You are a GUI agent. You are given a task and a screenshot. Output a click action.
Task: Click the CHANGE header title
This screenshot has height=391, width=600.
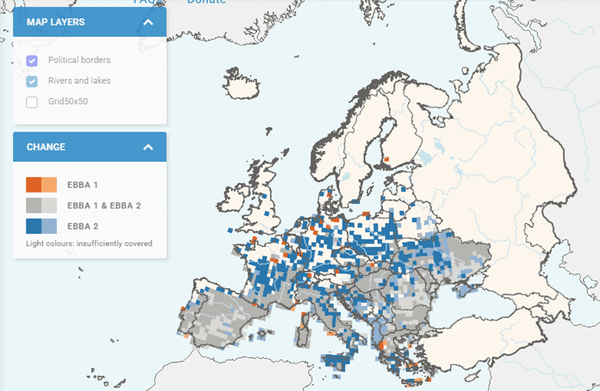click(x=46, y=147)
